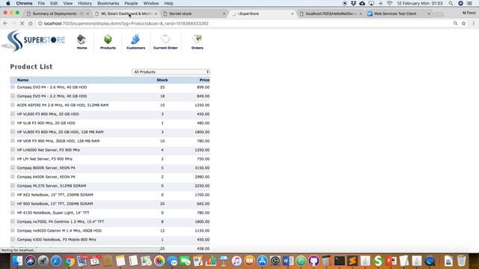Sort by the Name column header

22,80
